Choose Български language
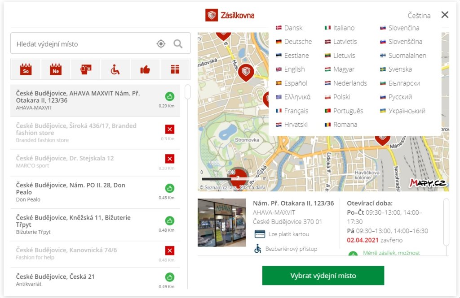This screenshot has width=460, height=298. [400, 83]
